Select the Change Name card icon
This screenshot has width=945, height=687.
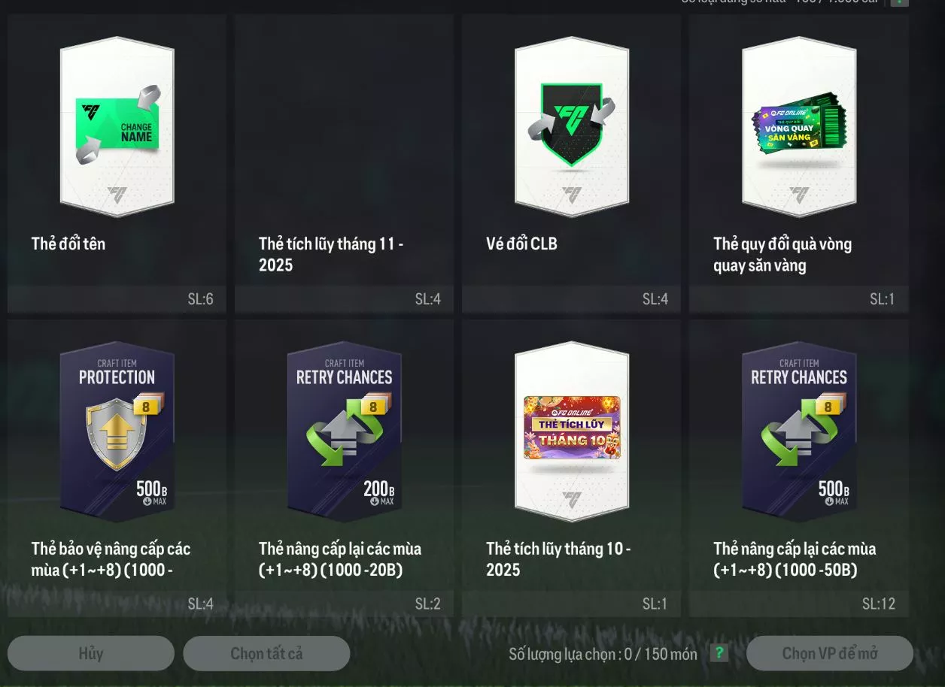tap(117, 127)
